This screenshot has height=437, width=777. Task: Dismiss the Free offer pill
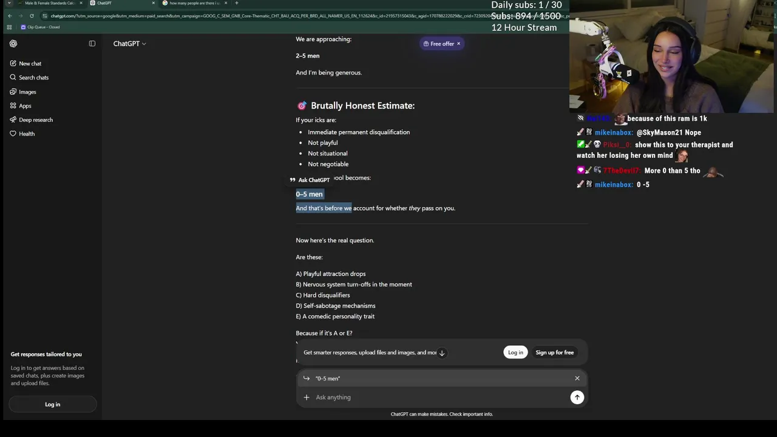click(x=458, y=44)
